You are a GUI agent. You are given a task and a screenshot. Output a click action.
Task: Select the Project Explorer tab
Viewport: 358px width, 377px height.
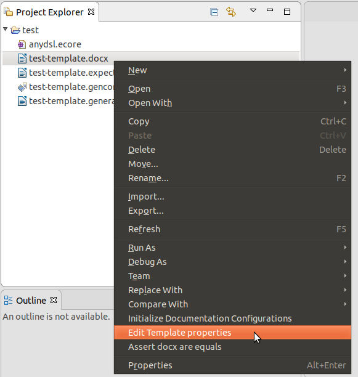[49, 12]
